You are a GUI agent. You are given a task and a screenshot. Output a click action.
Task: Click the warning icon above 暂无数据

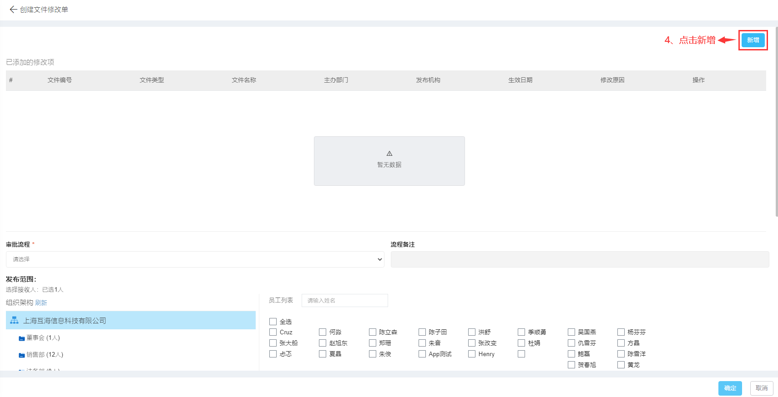(389, 154)
